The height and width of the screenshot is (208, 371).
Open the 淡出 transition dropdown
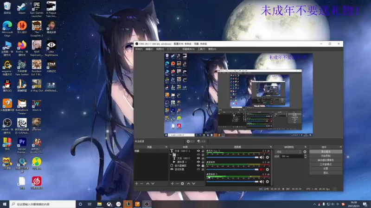[x=288, y=152]
